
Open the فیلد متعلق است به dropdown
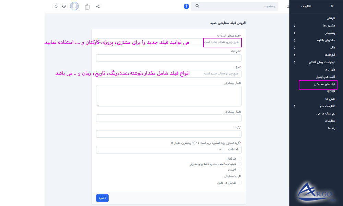222,42
